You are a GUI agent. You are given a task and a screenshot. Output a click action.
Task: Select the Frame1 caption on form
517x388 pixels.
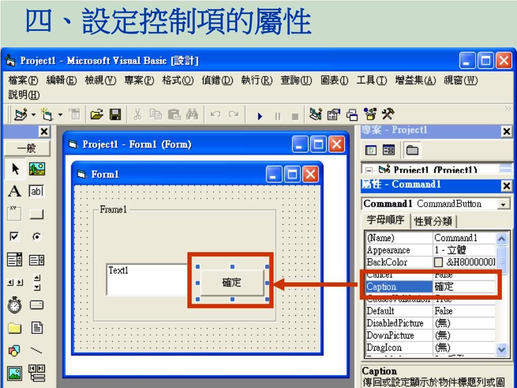pyautogui.click(x=113, y=209)
